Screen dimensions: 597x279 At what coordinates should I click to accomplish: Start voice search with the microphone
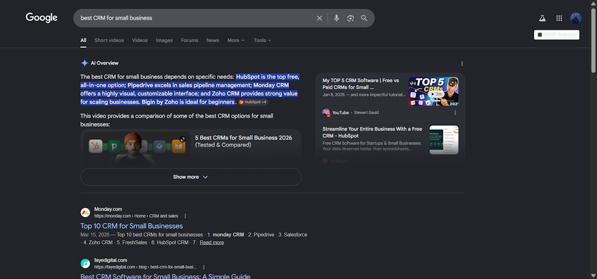click(337, 18)
